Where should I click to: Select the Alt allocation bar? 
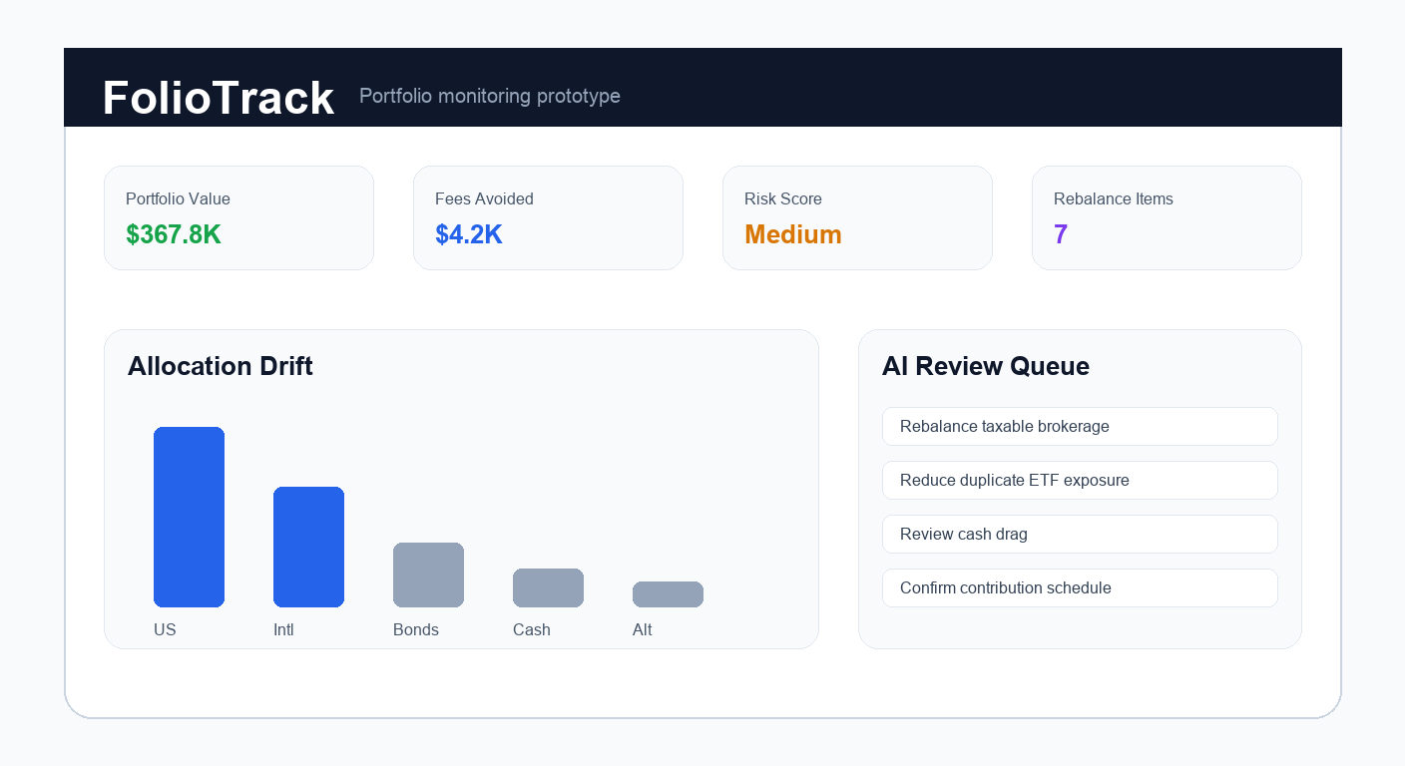click(x=668, y=594)
